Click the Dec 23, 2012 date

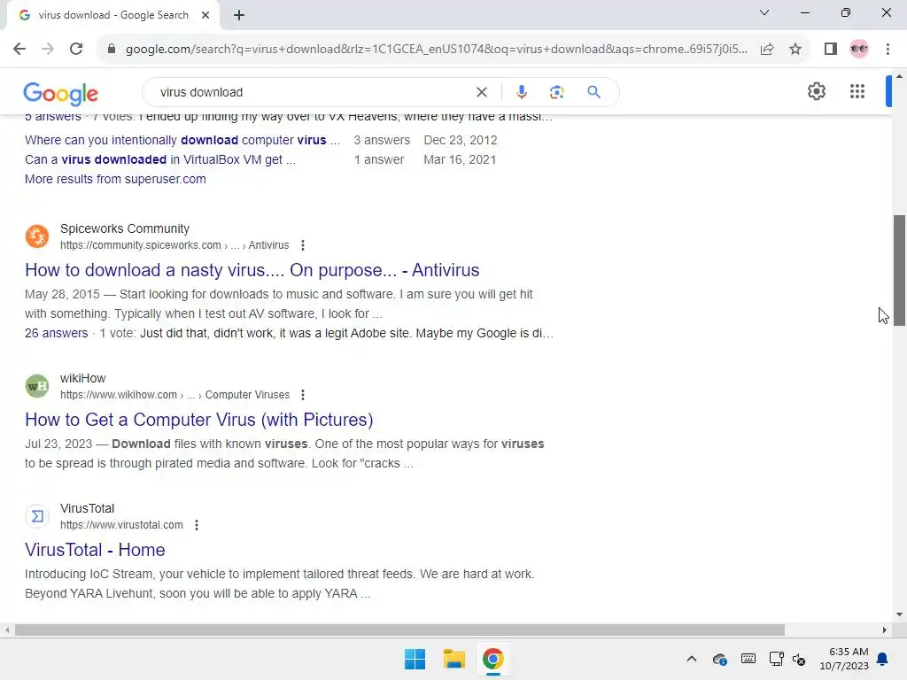point(461,140)
